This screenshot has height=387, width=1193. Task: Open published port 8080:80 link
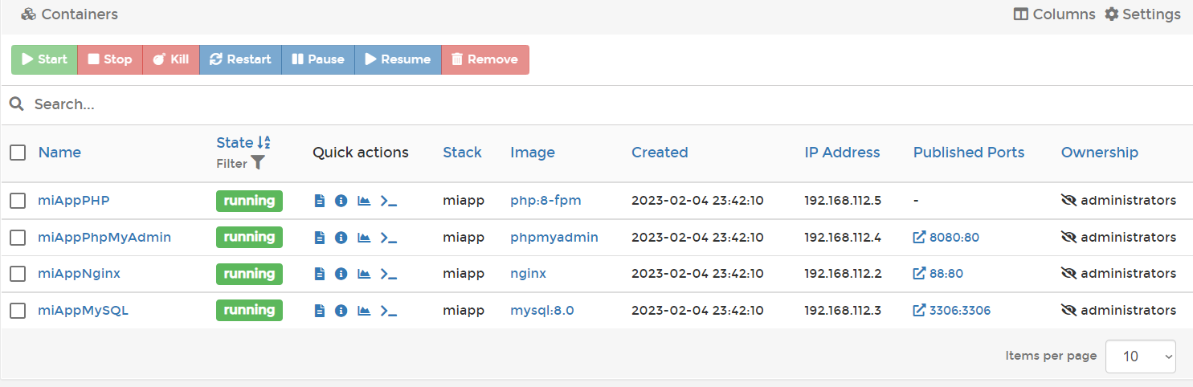tap(946, 238)
